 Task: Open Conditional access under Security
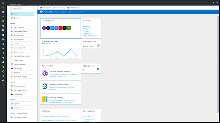[x=22, y=86]
